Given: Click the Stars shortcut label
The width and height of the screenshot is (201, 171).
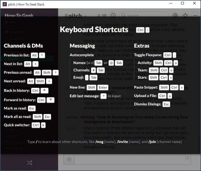Looking at the screenshot, I should pyautogui.click(x=143, y=77).
